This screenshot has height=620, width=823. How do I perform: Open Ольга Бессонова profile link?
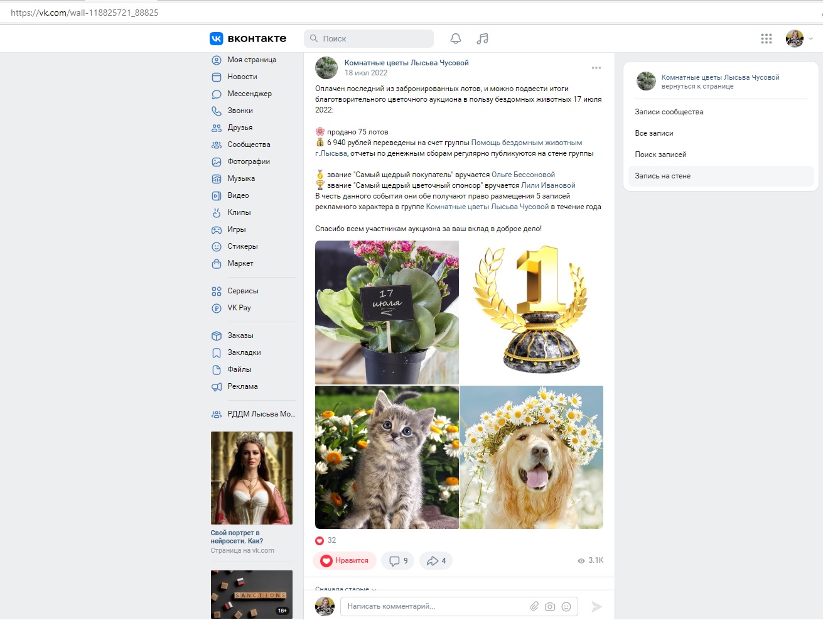coord(523,175)
